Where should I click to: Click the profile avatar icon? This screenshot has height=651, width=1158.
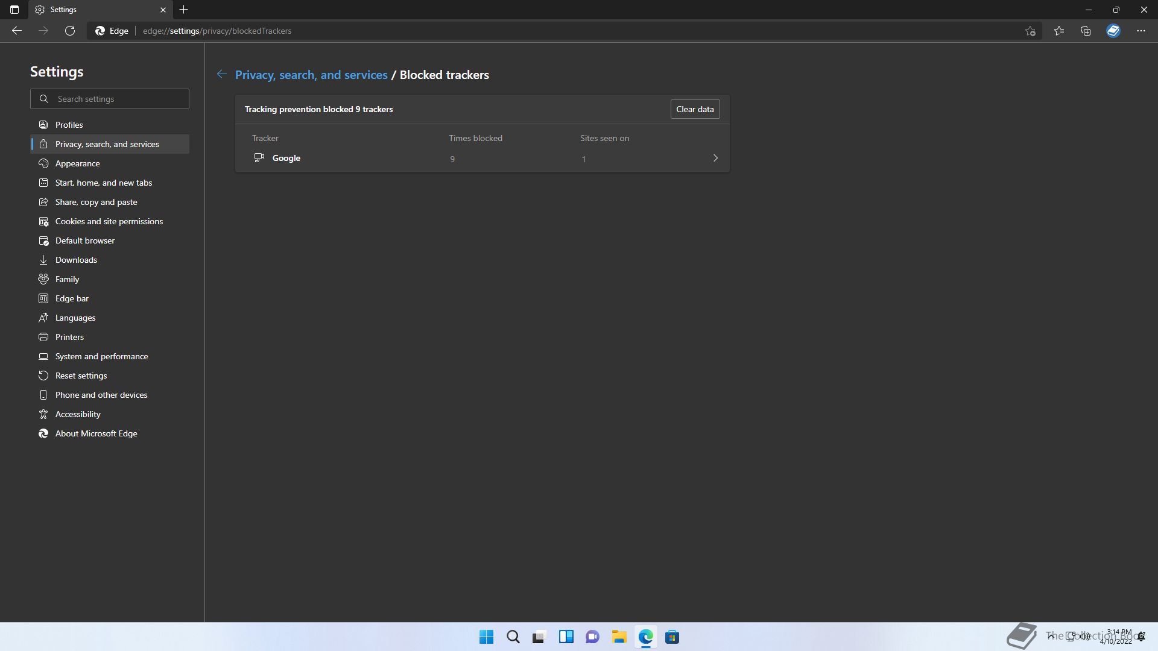pyautogui.click(x=1113, y=31)
